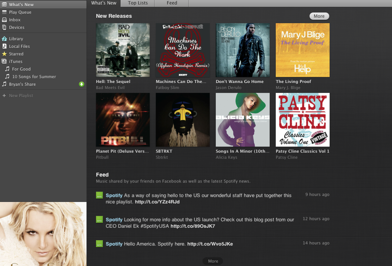Click the iTunes icon in sidebar

coord(4,61)
